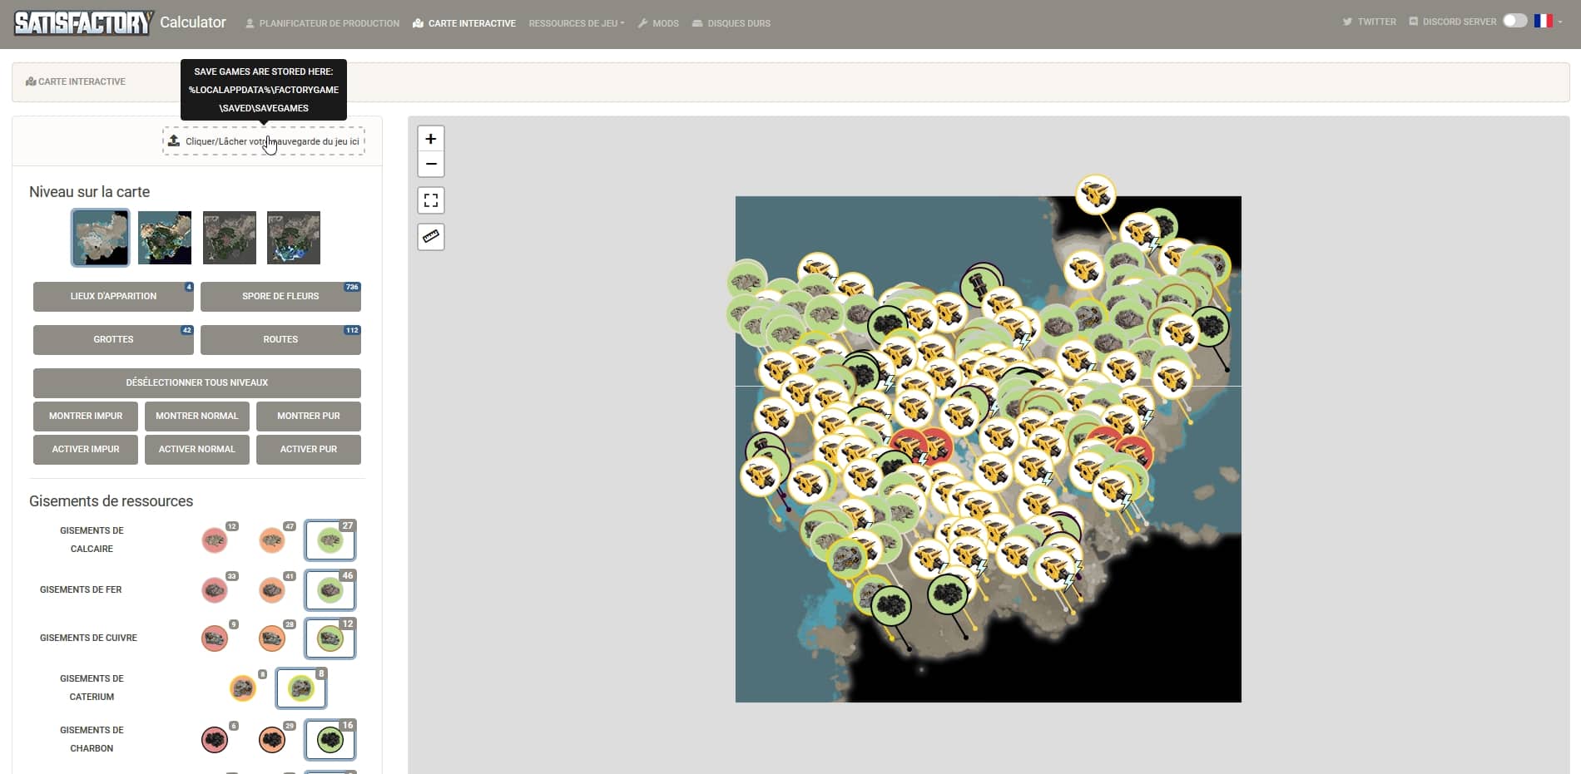Select the ruler measuring tool
This screenshot has width=1581, height=774.
click(431, 237)
